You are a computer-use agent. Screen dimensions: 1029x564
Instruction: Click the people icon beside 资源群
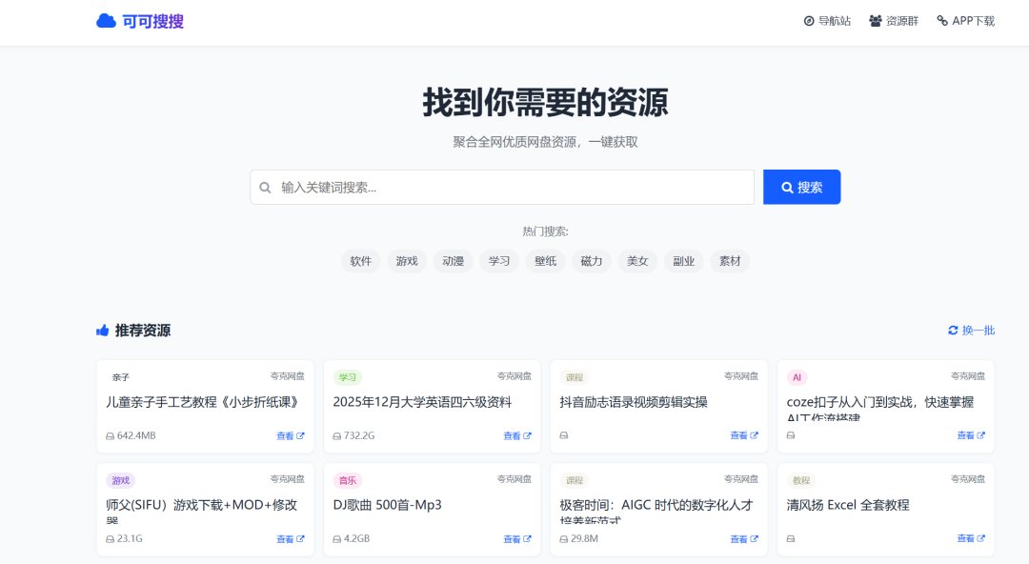click(x=873, y=19)
